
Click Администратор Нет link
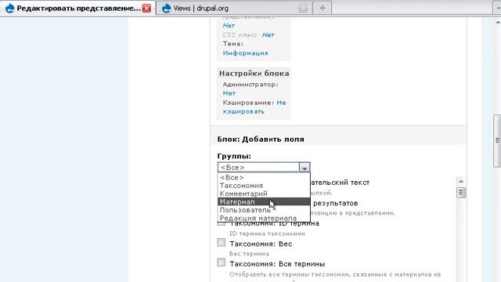pyautogui.click(x=229, y=93)
